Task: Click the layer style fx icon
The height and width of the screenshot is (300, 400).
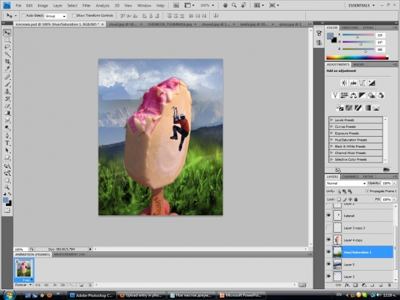Action: 347,285
